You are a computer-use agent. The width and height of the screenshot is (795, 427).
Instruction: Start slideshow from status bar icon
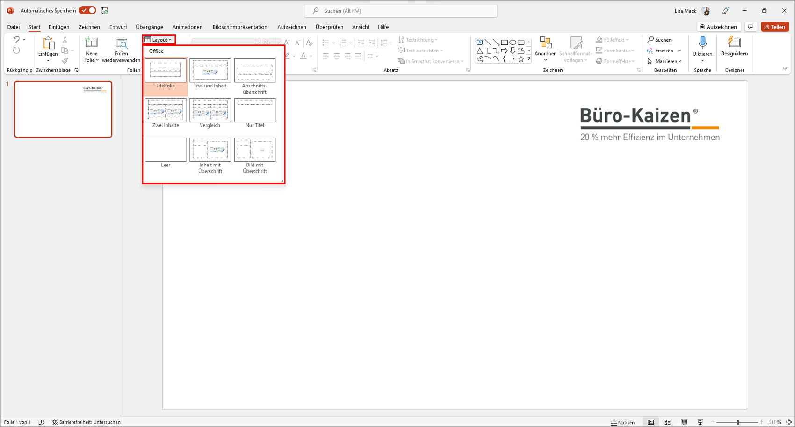coord(700,422)
